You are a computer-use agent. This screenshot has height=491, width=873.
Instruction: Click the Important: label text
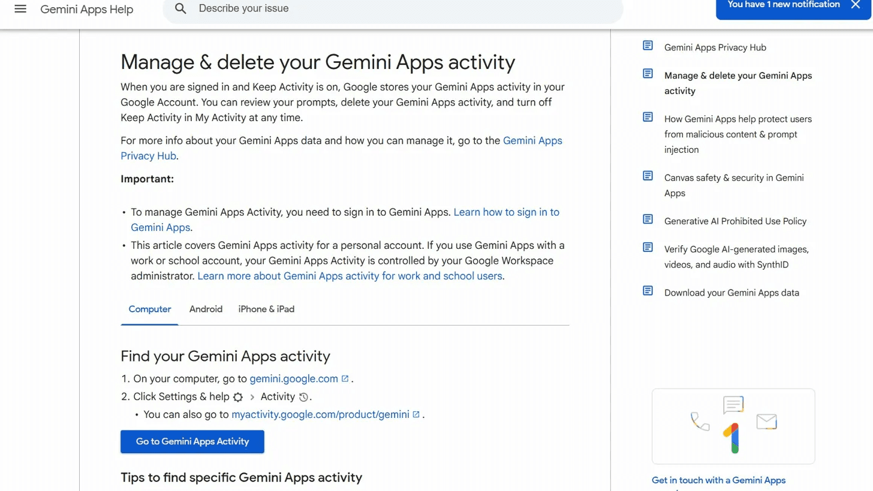147,179
